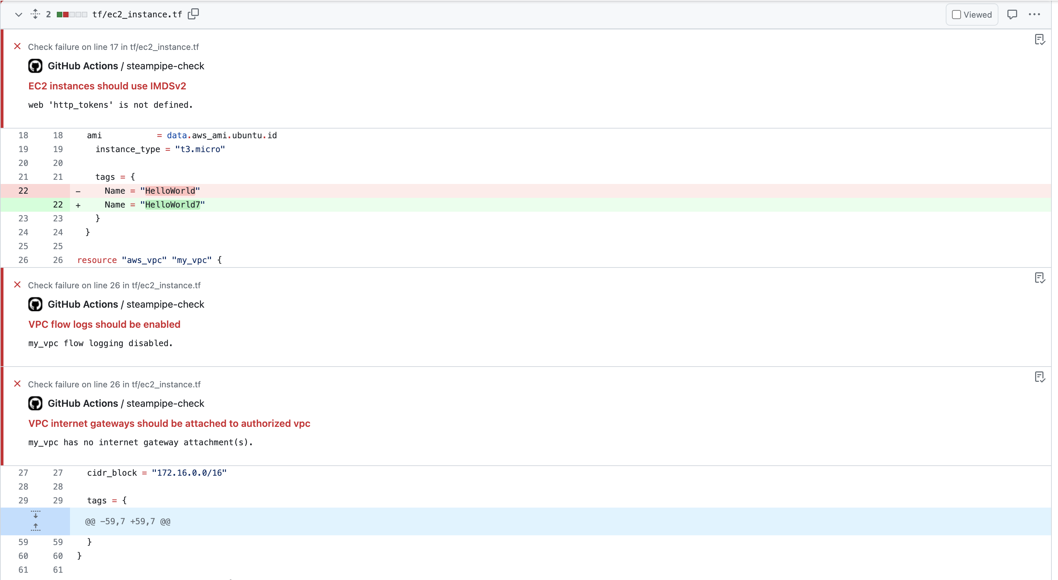The height and width of the screenshot is (580, 1058).
Task: Collapse the tf/ec2_instance.tf file diff
Action: click(x=18, y=14)
